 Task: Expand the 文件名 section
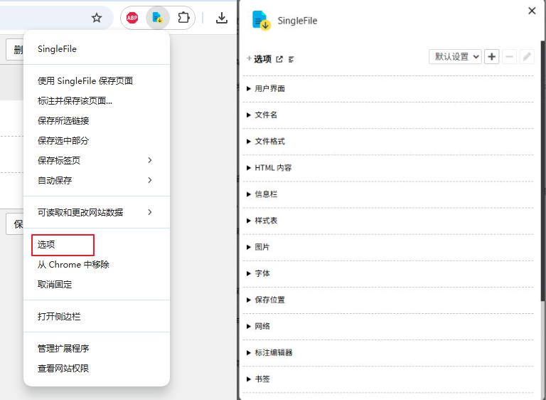[388, 115]
